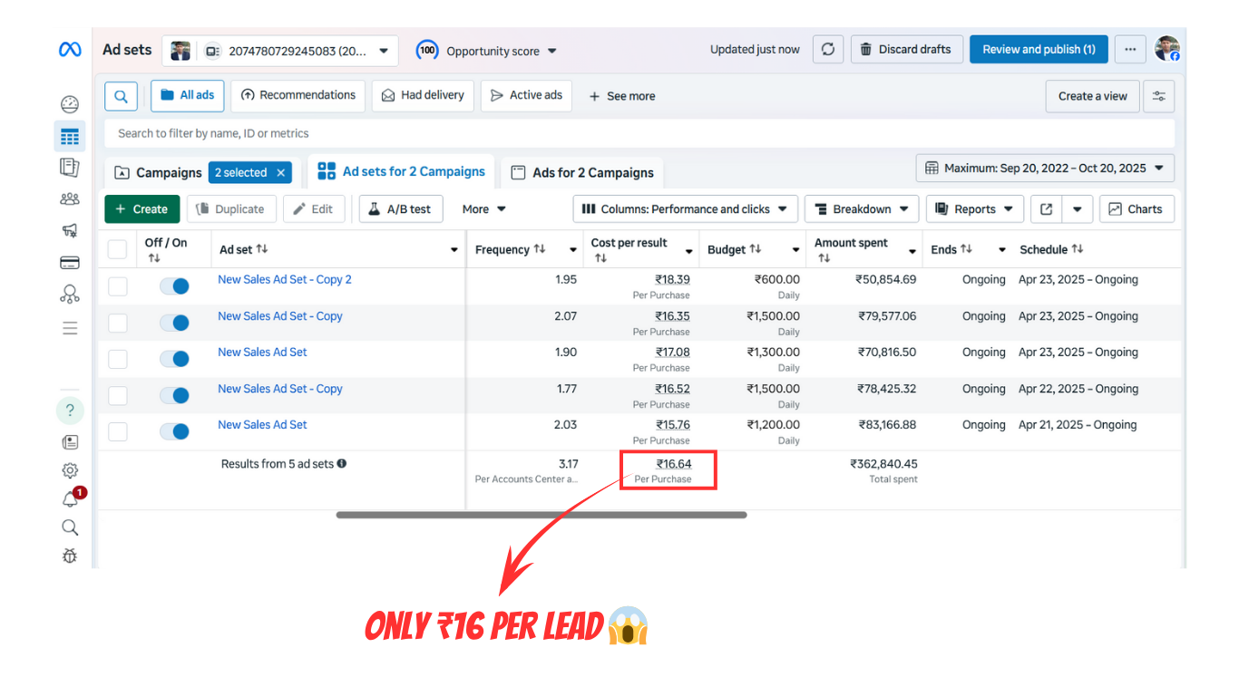Click the Meta logo icon
Image resolution: width=1239 pixels, height=696 pixels.
(x=70, y=50)
